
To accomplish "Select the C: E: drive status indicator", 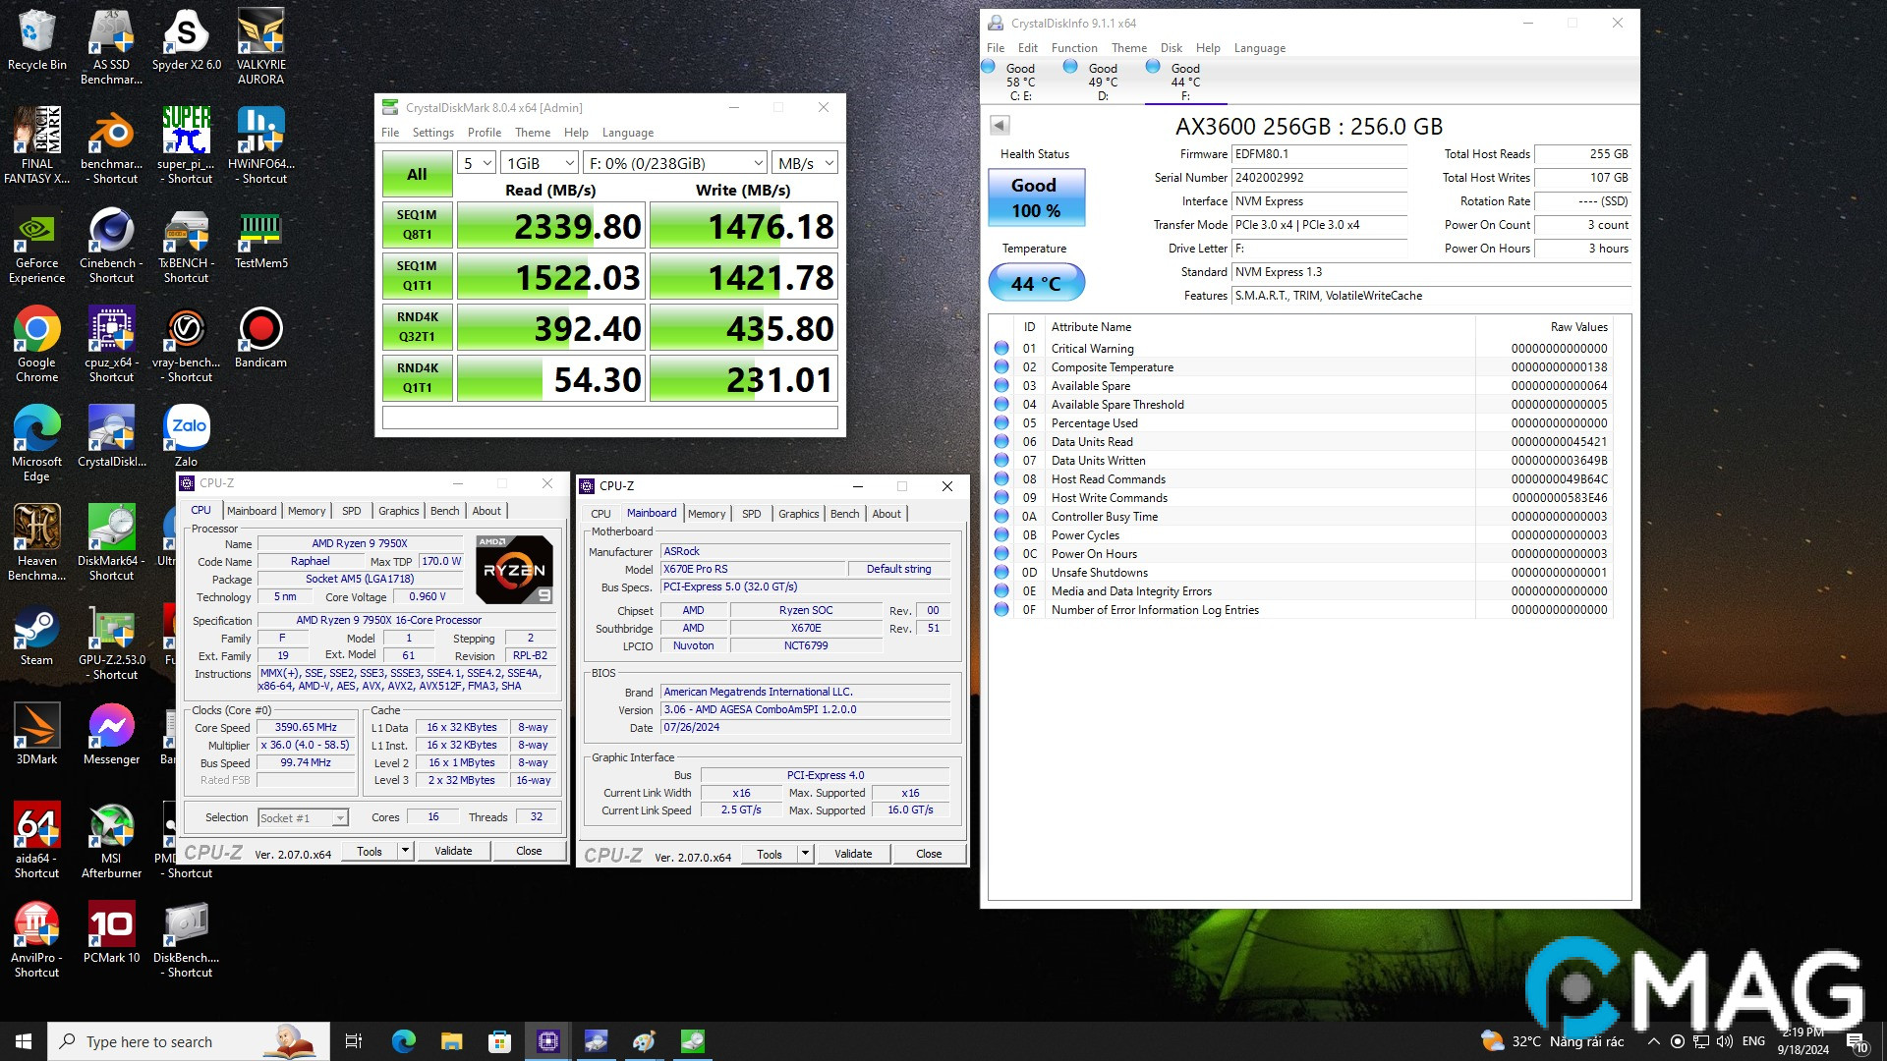I will pos(1019,81).
